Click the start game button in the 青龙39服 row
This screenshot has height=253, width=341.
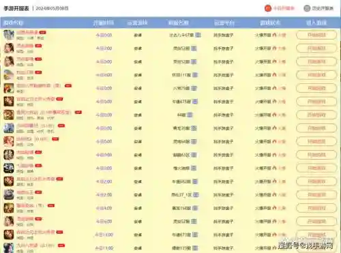(316, 128)
